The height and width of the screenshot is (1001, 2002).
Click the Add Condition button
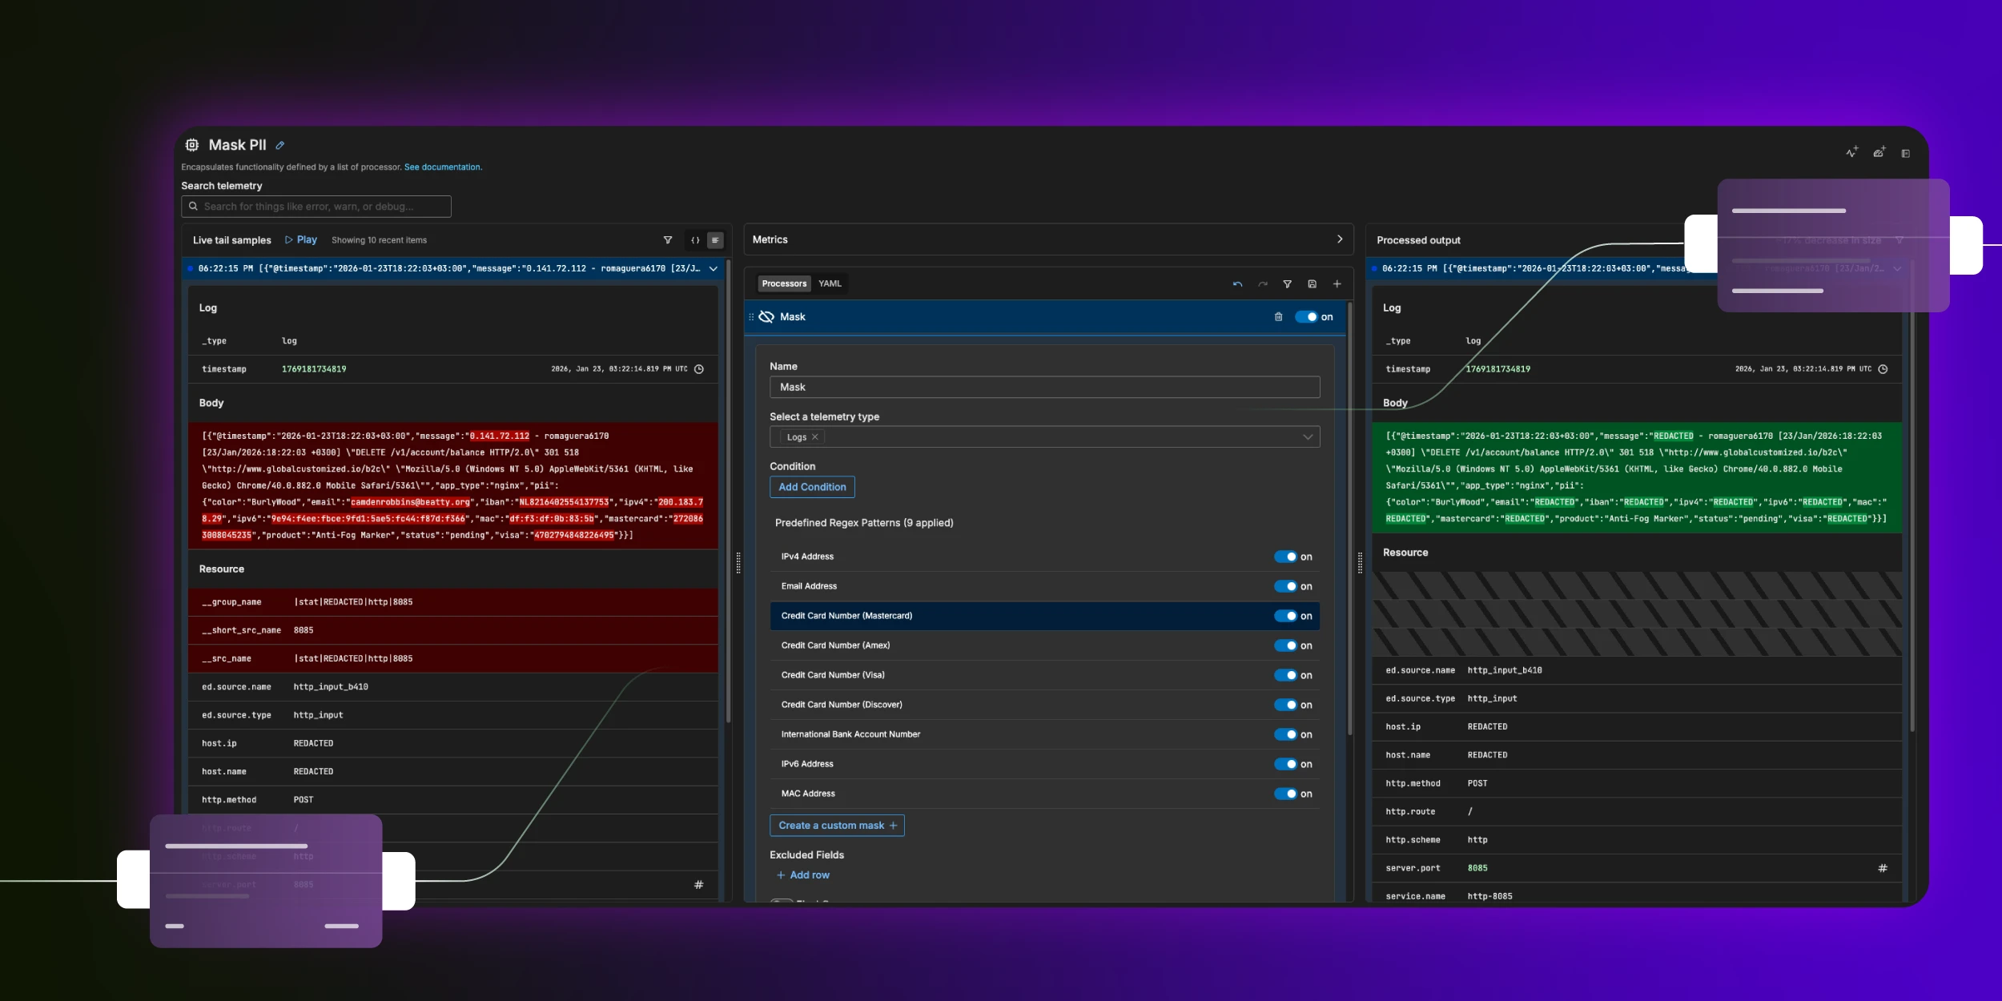coord(810,487)
